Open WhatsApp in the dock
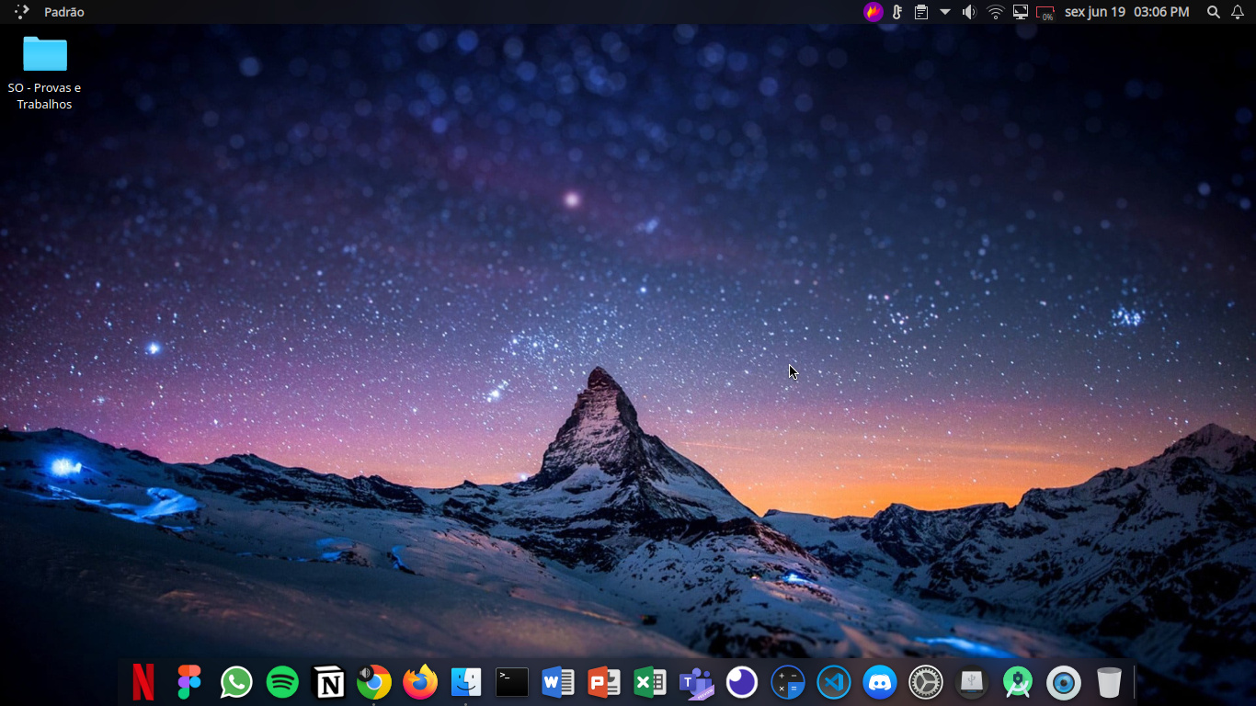 (236, 682)
